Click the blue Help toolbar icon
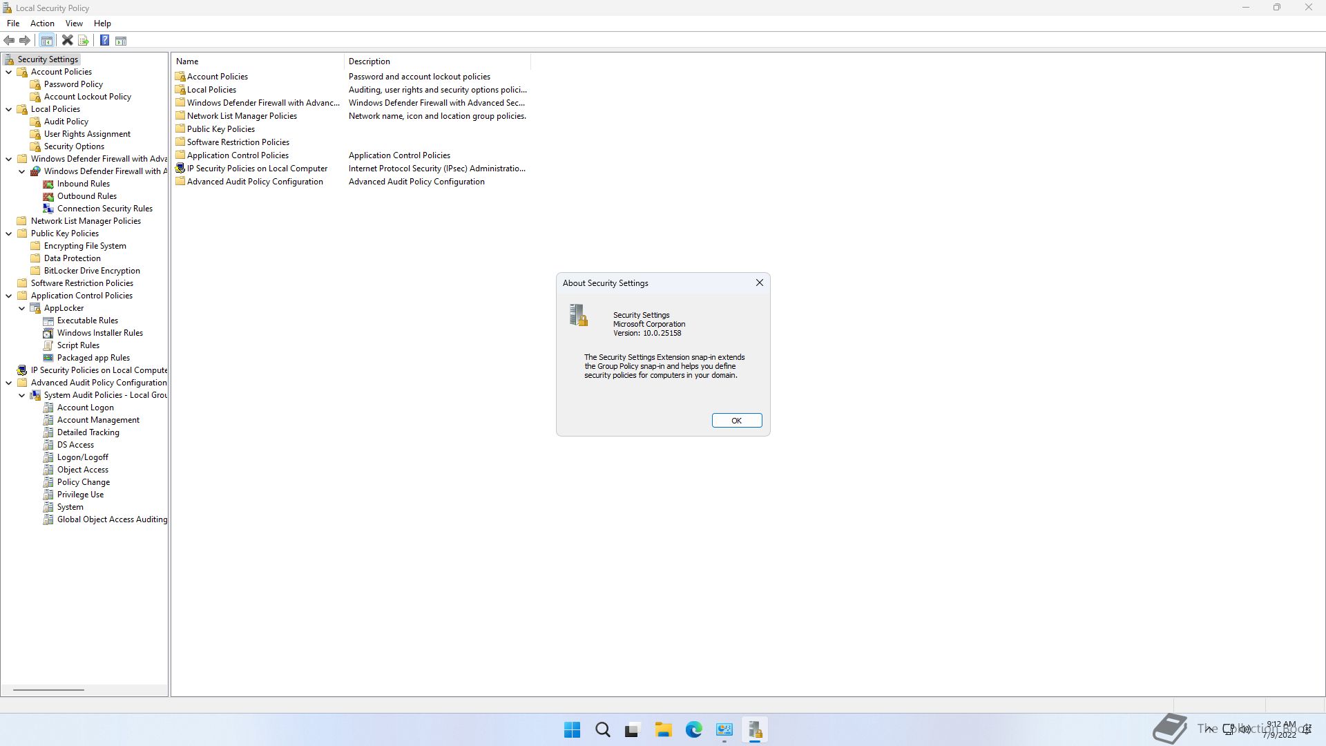Viewport: 1326px width, 746px height. pyautogui.click(x=104, y=41)
